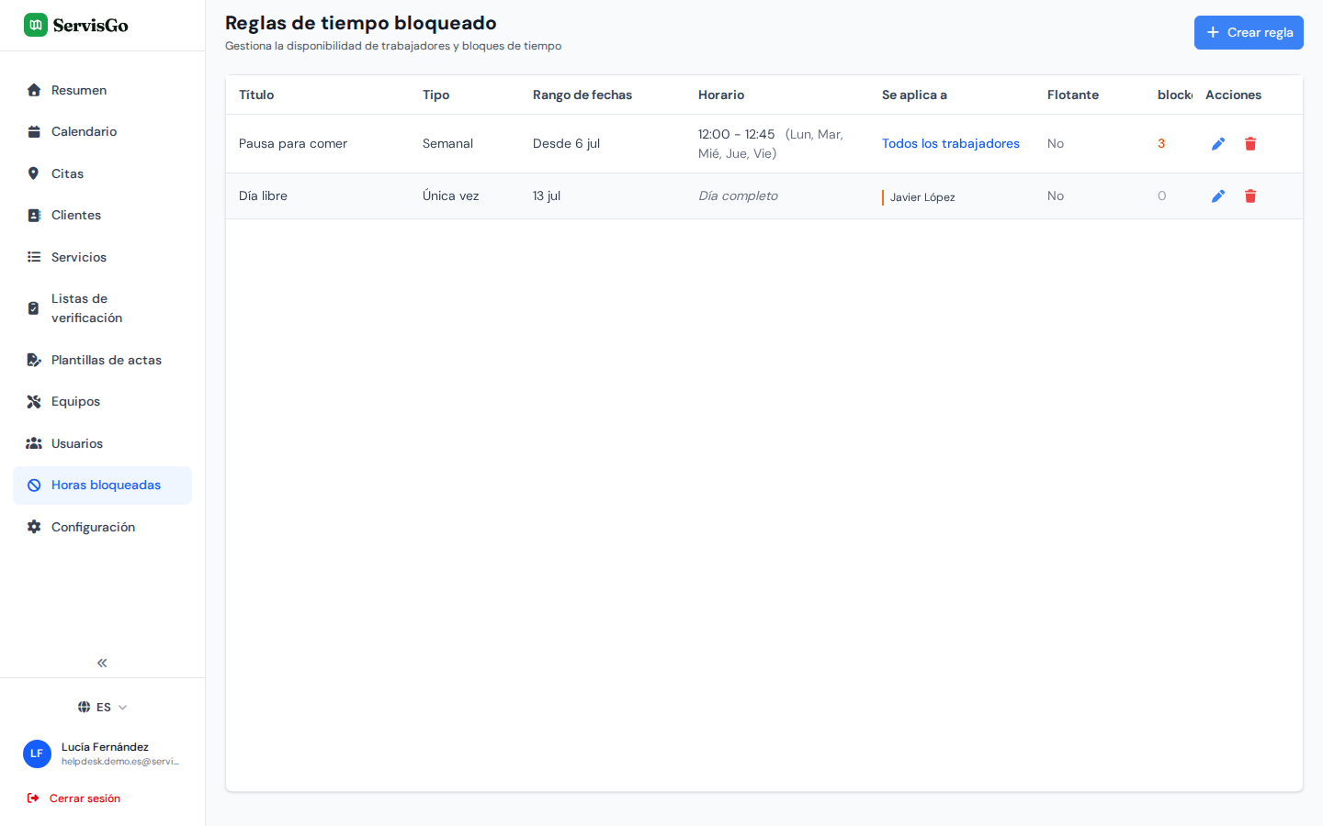Click the Resumen home icon
Image resolution: width=1323 pixels, height=826 pixels.
pos(34,90)
